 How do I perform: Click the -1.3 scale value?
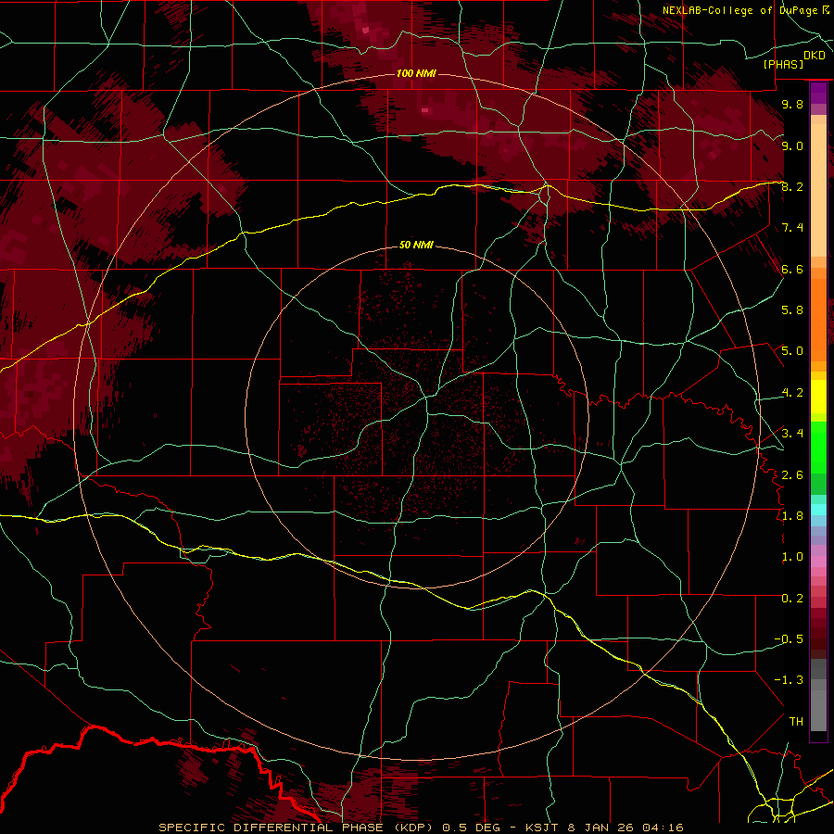pyautogui.click(x=789, y=680)
